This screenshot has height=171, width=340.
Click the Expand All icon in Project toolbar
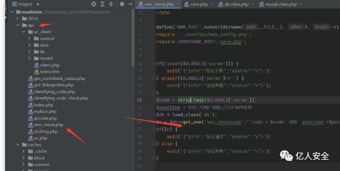(x=103, y=4)
